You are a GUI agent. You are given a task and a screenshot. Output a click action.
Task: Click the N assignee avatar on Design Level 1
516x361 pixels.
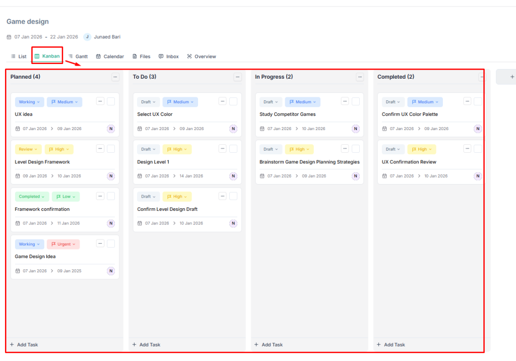coord(233,176)
